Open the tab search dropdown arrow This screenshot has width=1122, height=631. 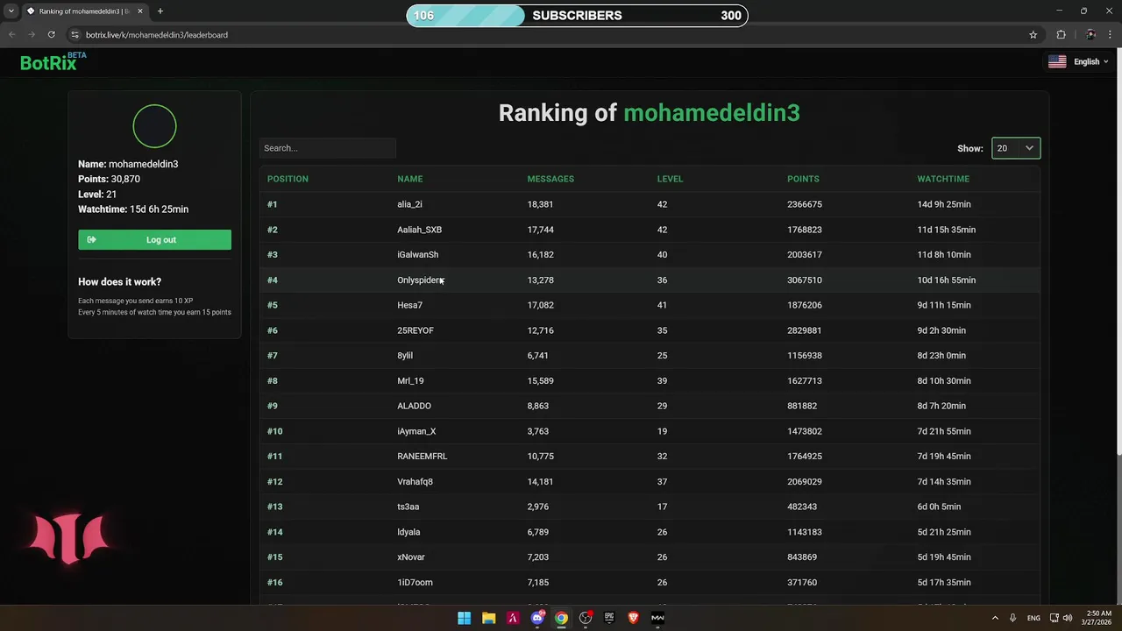point(11,11)
